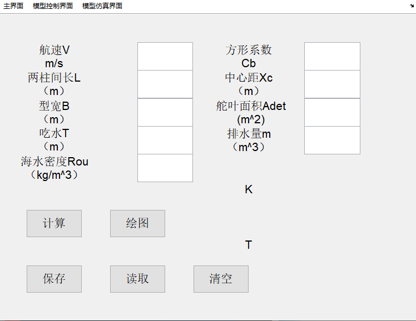Click the 绘图 button
Viewport: 416px width, 321px height.
click(x=137, y=223)
